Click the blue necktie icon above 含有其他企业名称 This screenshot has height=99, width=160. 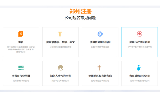(x=139, y=68)
